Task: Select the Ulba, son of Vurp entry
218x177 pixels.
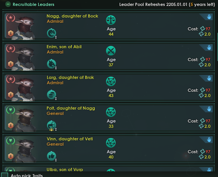Action: click(x=65, y=170)
